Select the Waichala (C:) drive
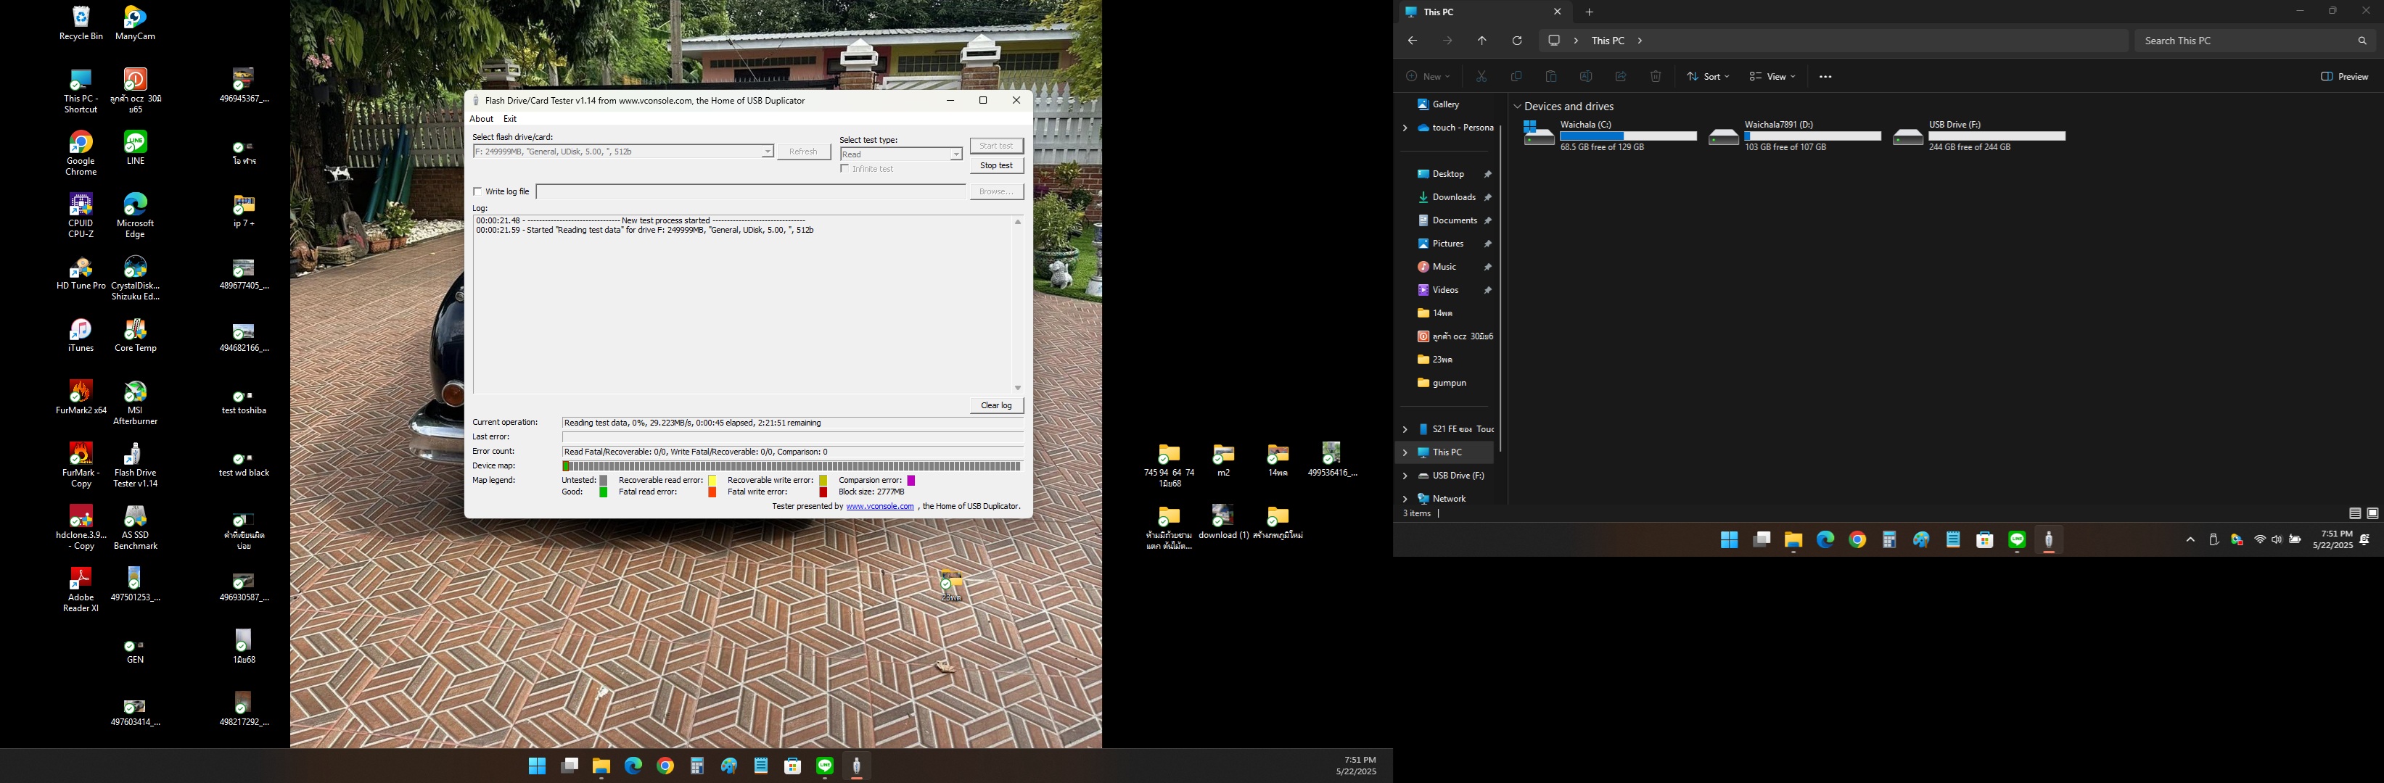 tap(1609, 136)
